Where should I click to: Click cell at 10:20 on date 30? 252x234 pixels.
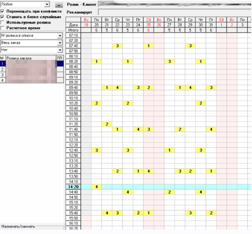point(201,103)
